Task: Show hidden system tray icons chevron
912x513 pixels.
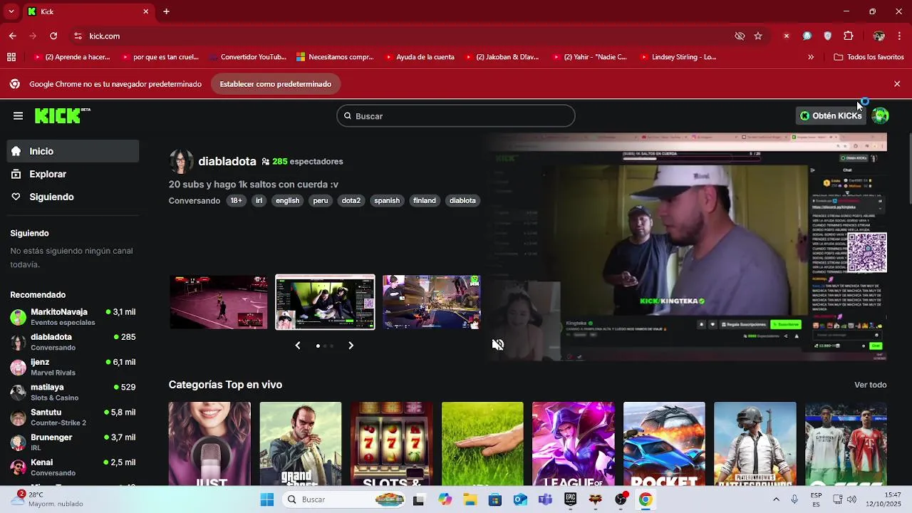Action: pos(776,499)
